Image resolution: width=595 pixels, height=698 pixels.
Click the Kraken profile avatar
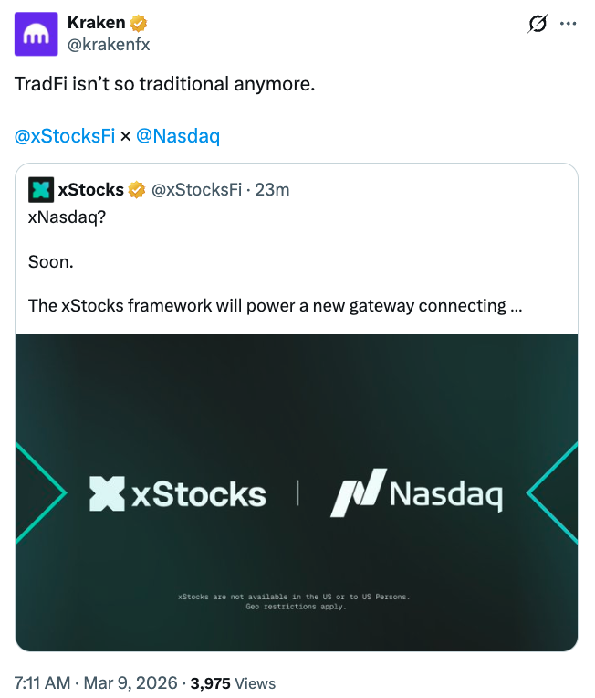click(x=37, y=34)
